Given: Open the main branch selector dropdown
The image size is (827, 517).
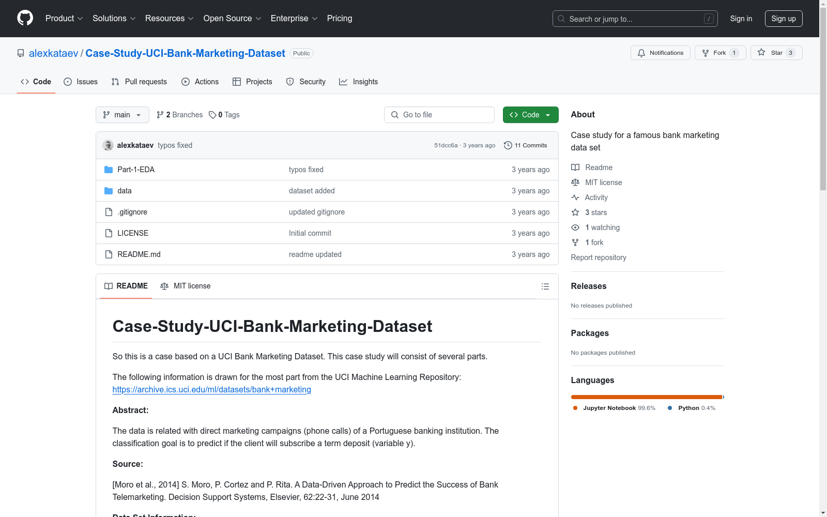Looking at the screenshot, I should coord(122,115).
